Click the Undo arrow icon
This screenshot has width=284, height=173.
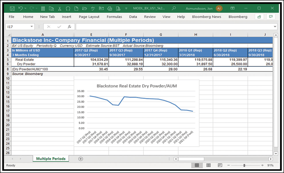tap(21, 8)
